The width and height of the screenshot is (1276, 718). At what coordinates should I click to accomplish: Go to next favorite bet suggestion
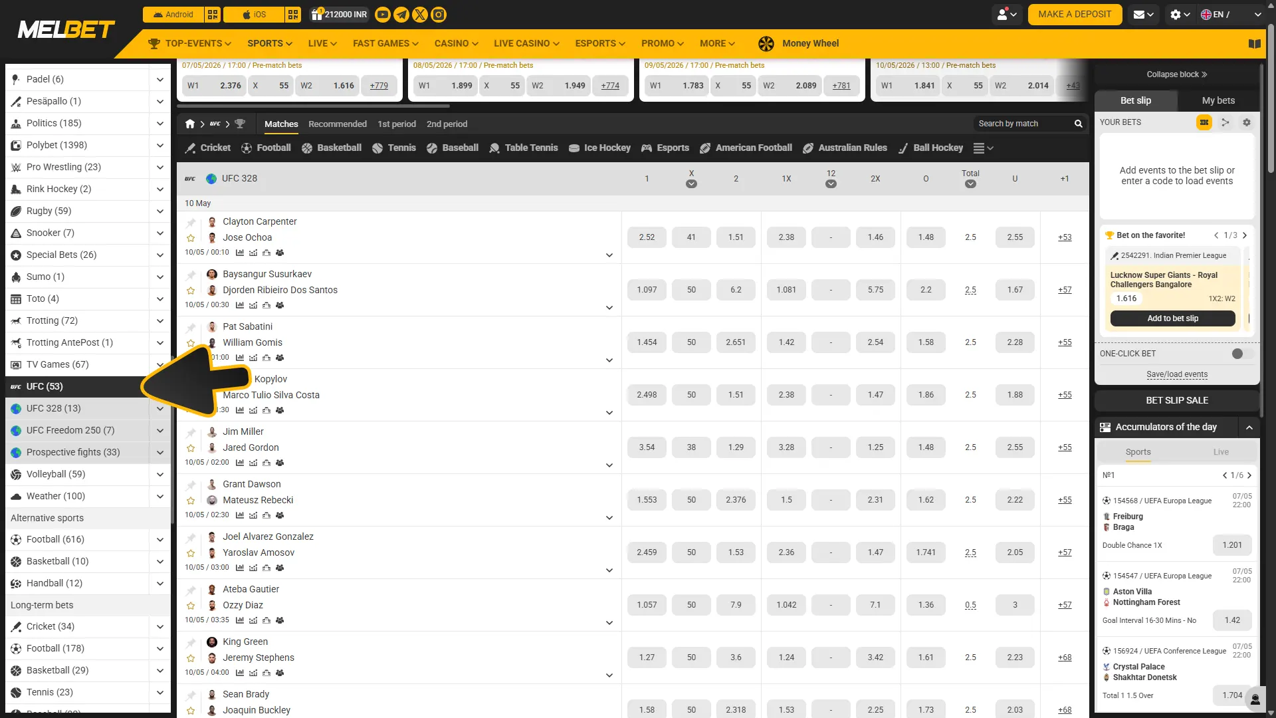(x=1245, y=235)
